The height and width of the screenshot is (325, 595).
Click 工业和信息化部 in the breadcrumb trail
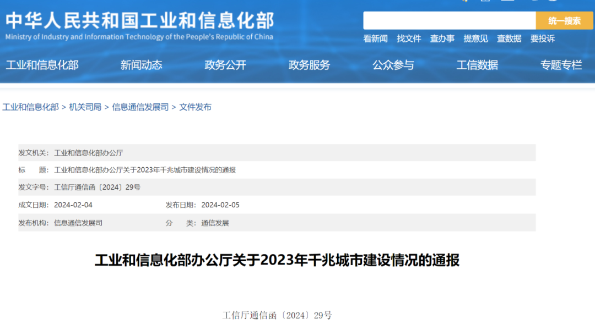(30, 107)
